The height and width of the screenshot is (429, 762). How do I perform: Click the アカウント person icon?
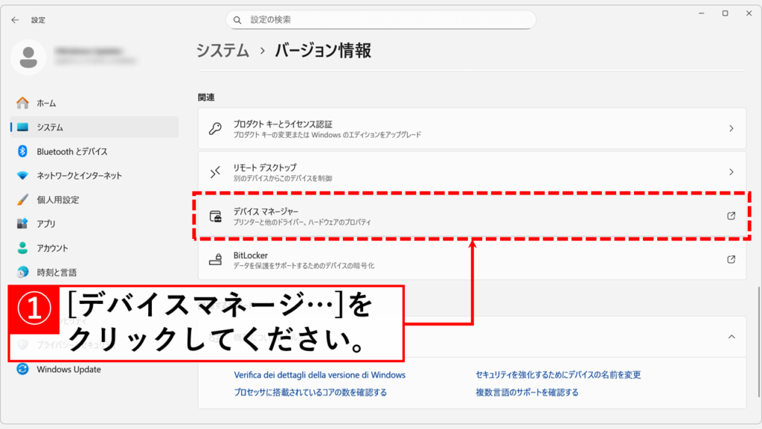click(x=22, y=248)
